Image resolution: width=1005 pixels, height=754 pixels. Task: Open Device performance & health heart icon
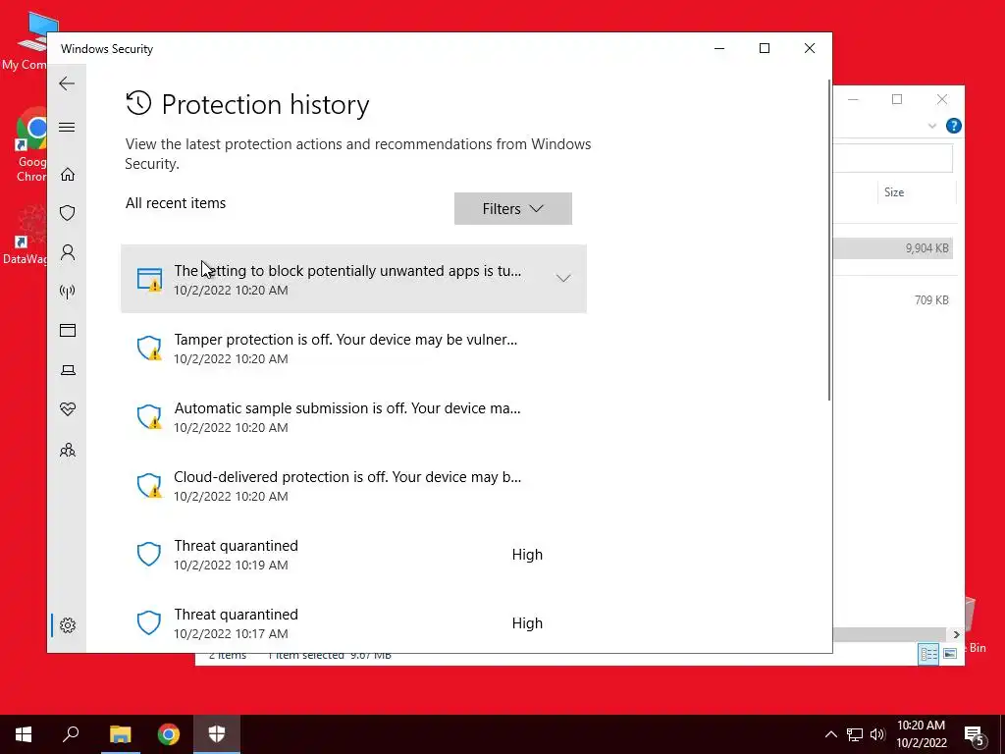click(68, 409)
